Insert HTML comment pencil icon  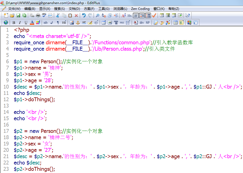[90, 23]
